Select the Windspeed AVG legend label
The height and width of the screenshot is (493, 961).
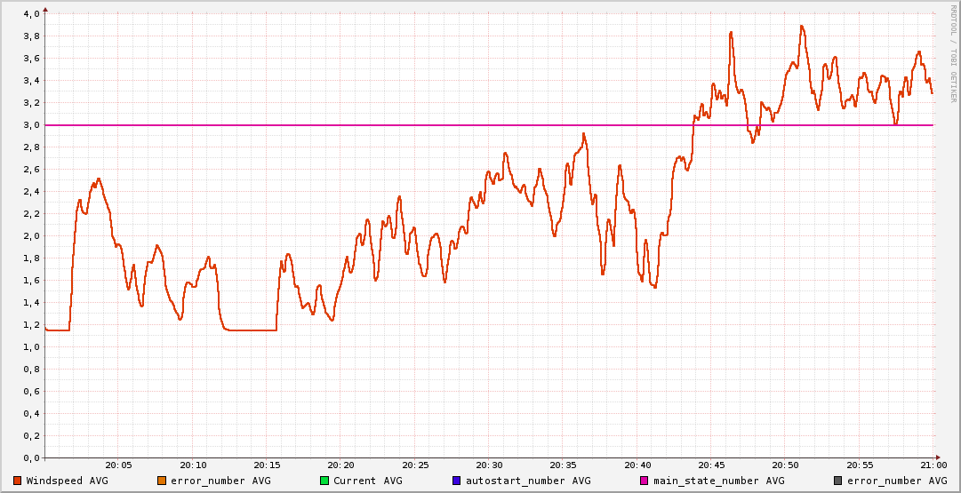tap(67, 481)
